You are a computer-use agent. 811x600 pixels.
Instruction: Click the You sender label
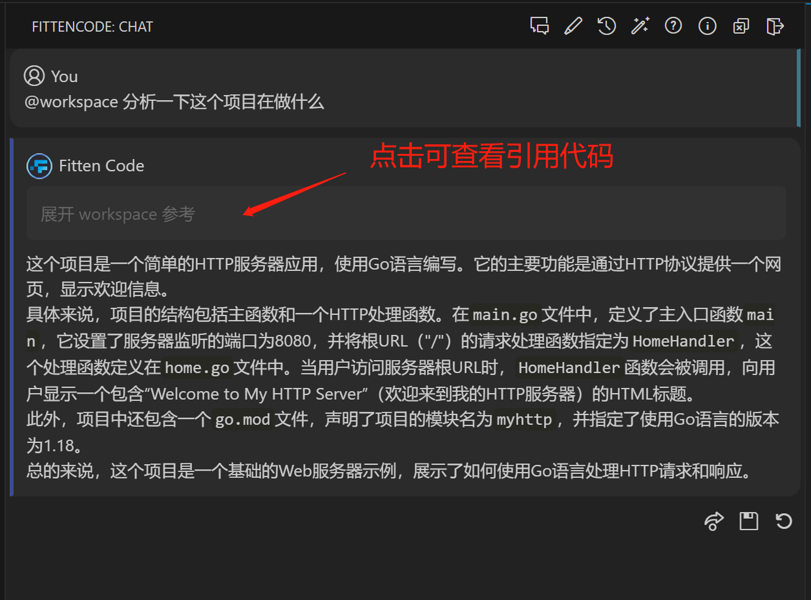pyautogui.click(x=64, y=76)
